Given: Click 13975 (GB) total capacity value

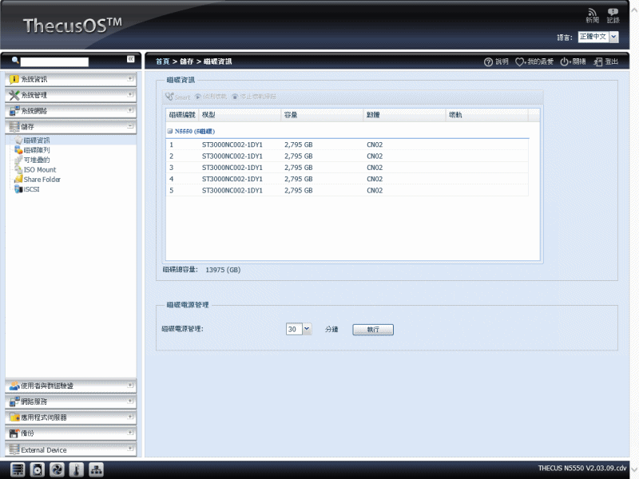Looking at the screenshot, I should [223, 270].
